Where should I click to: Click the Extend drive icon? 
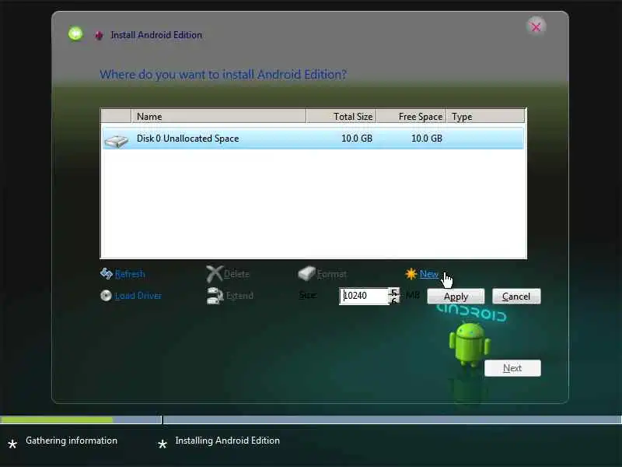tap(215, 296)
